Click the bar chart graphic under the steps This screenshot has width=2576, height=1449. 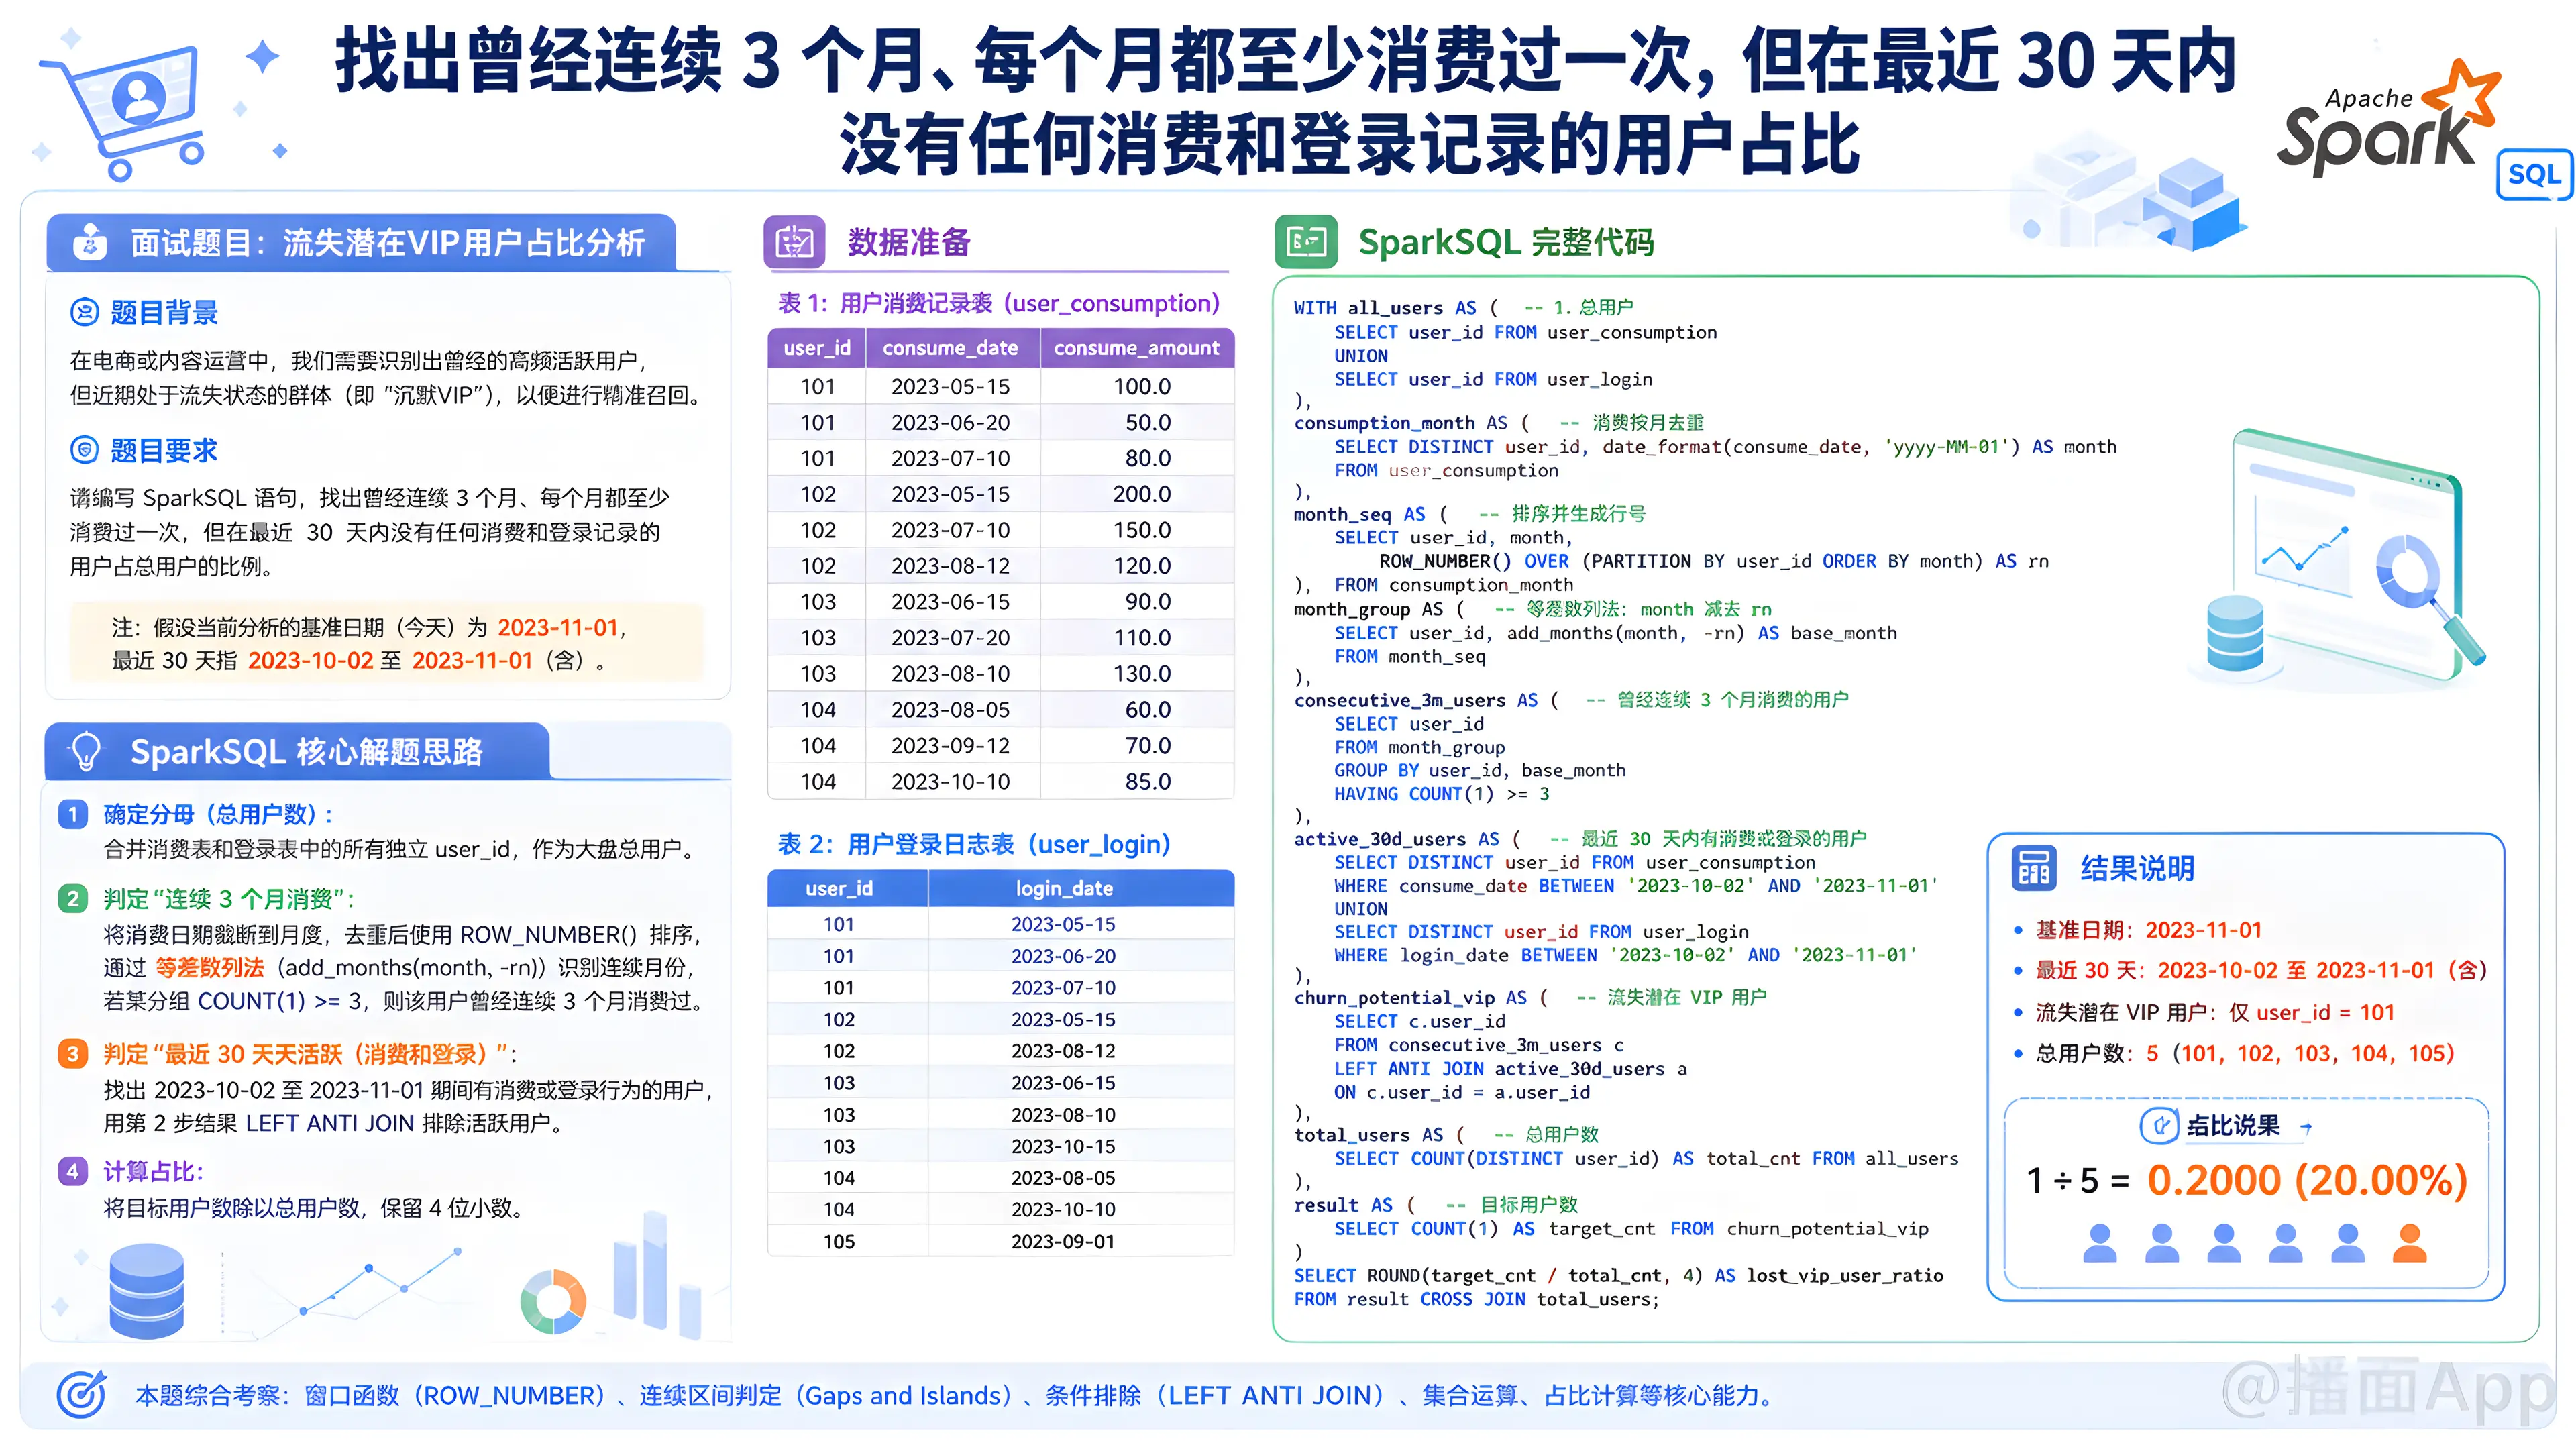(x=656, y=1275)
